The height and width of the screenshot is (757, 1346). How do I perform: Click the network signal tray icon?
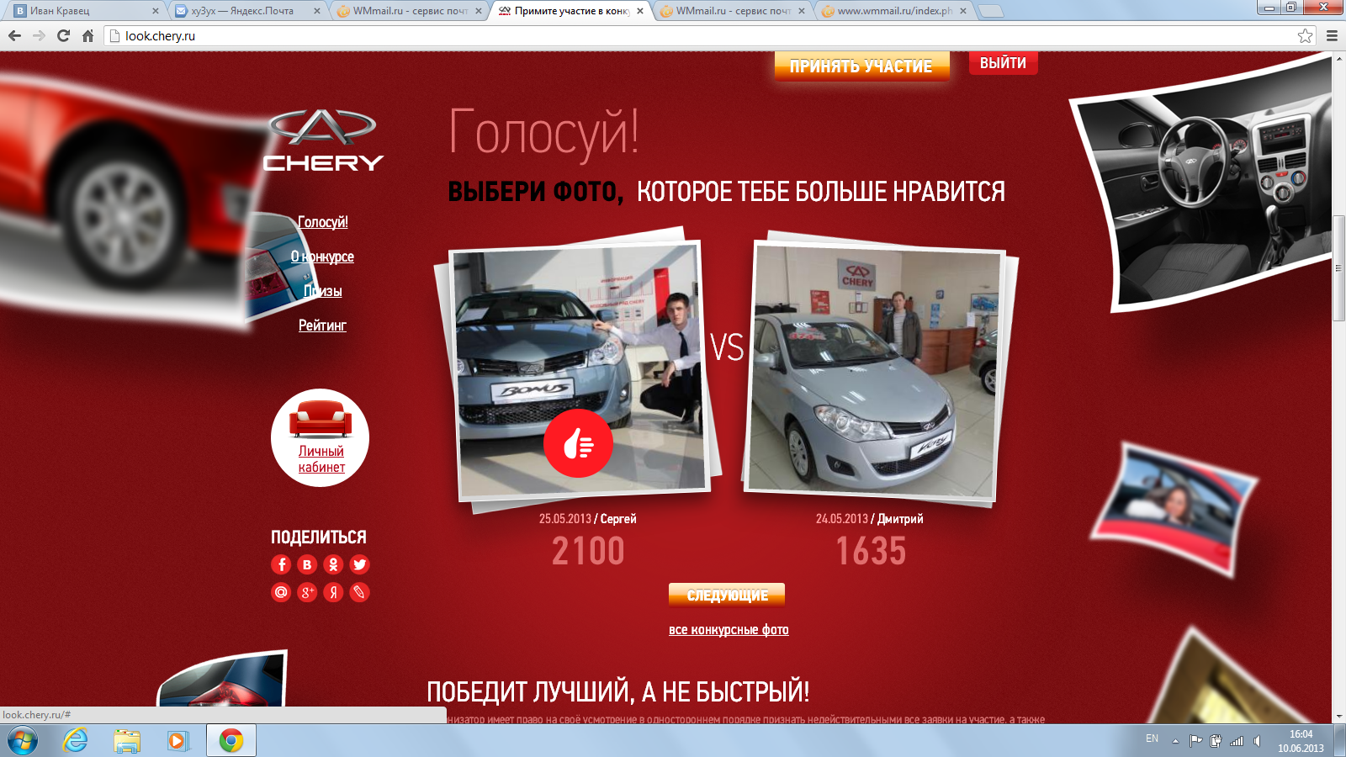pos(1237,741)
